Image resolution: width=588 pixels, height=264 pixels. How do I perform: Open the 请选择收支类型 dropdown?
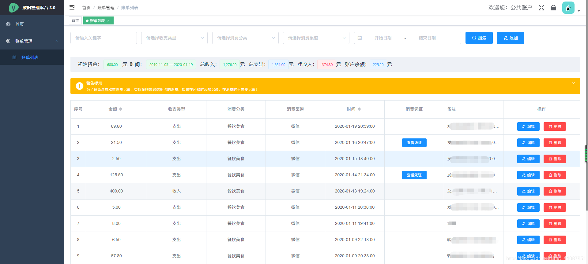pos(174,38)
